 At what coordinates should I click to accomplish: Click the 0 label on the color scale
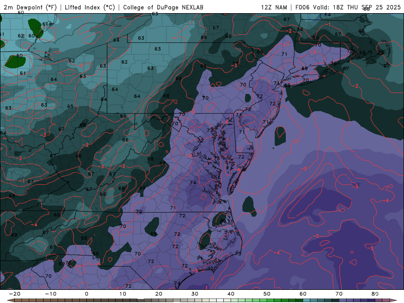[x=86, y=294]
